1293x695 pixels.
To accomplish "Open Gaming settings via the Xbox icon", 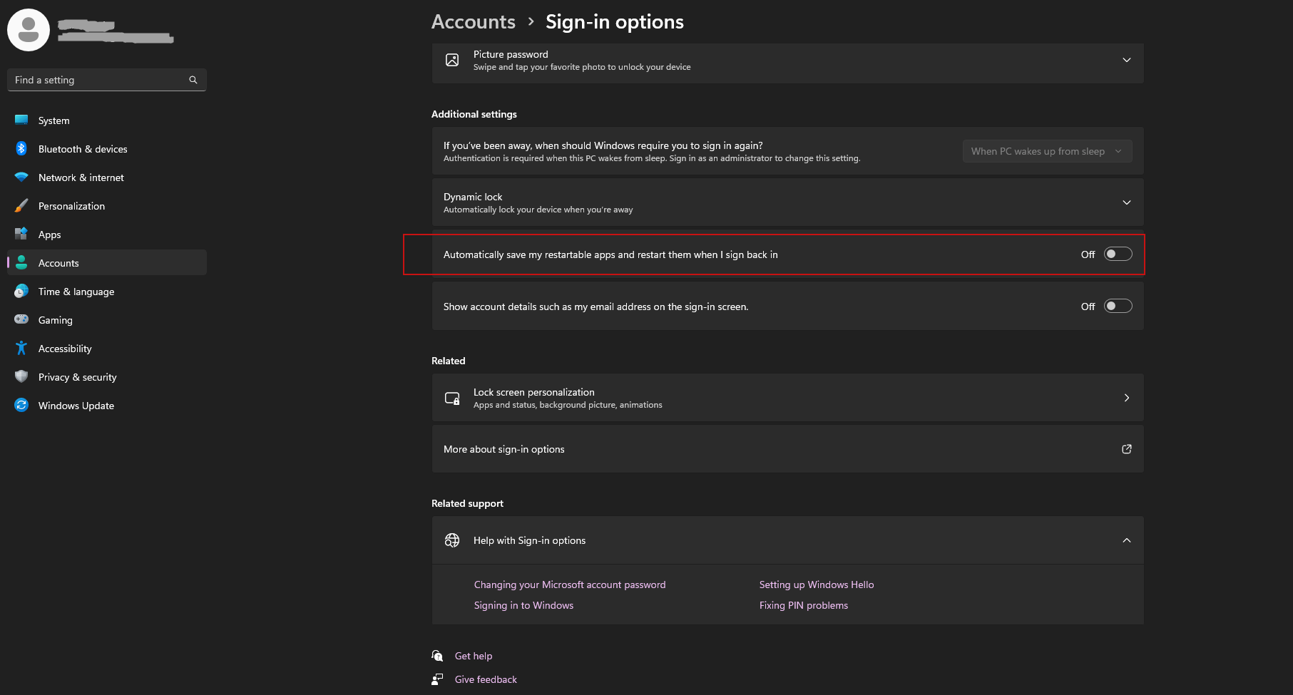I will click(21, 319).
